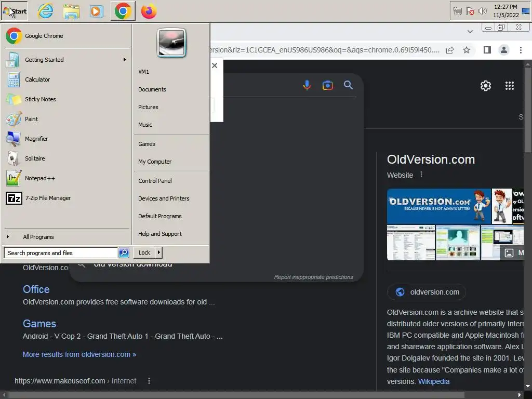Click the horizontal scrollbar right arrow

point(520,395)
